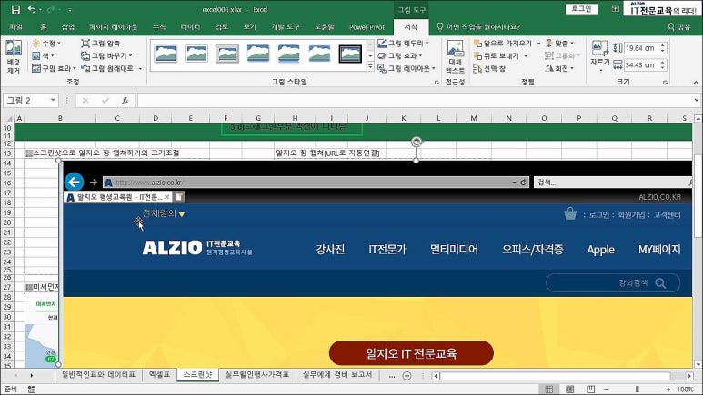
Task: Click the picture styles gallery down arrow
Action: pos(370,56)
